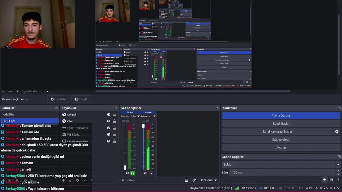Undock the Kontroller panel
Image resolution: width=342 pixels, height=192 pixels.
click(339, 108)
